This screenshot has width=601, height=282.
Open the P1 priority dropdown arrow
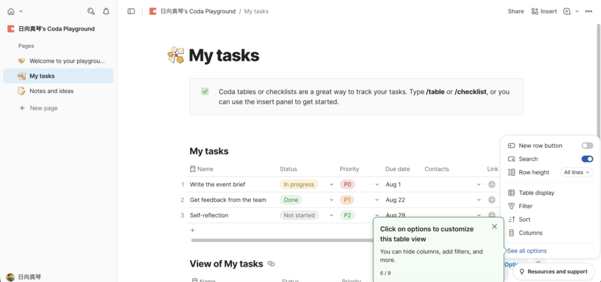tap(377, 200)
